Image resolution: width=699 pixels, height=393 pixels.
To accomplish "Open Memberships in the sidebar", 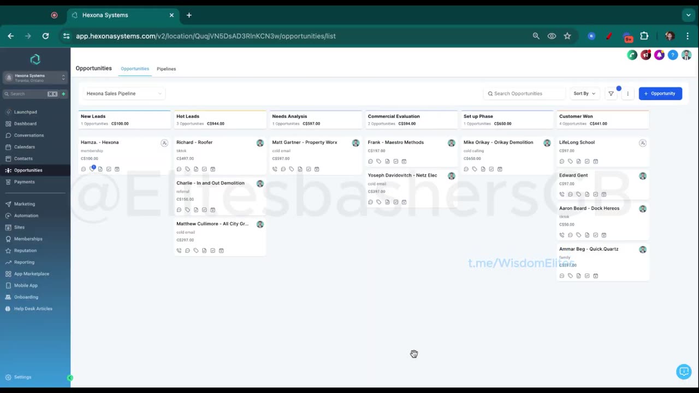I will pos(28,239).
